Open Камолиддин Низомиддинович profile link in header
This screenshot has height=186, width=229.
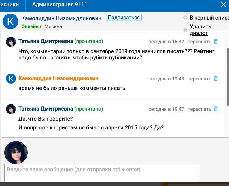tap(61, 18)
